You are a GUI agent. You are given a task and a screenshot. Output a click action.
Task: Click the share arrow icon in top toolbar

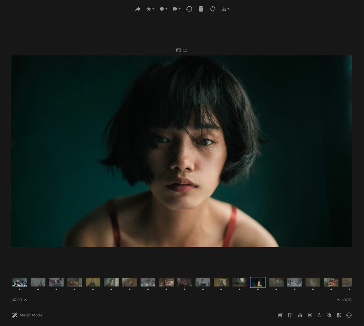[138, 9]
